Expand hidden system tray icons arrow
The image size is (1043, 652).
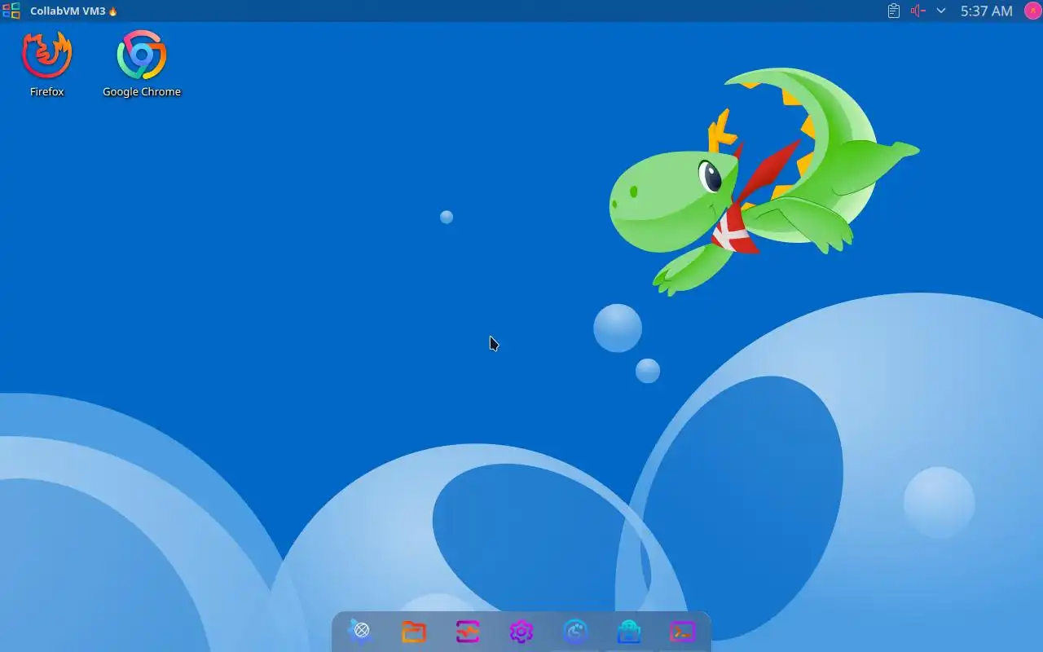[941, 11]
